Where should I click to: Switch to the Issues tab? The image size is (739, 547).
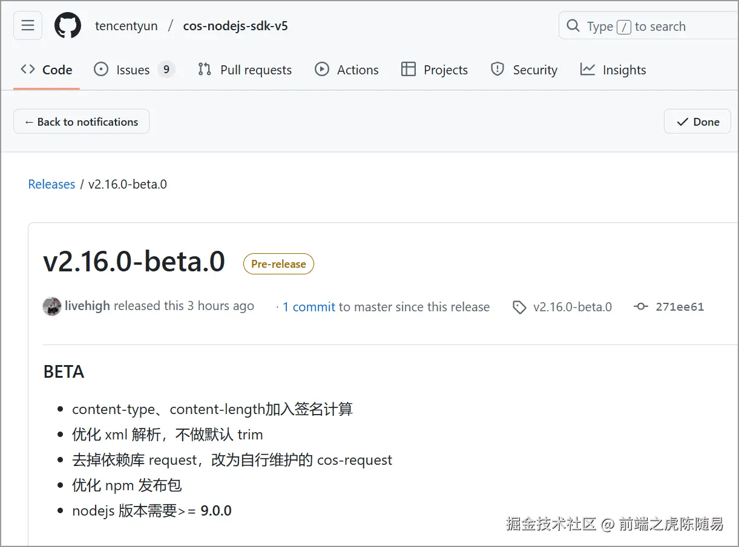tap(134, 70)
